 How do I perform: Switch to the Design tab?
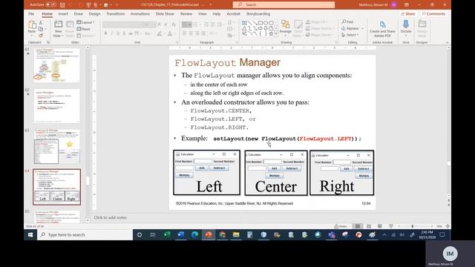[94, 14]
